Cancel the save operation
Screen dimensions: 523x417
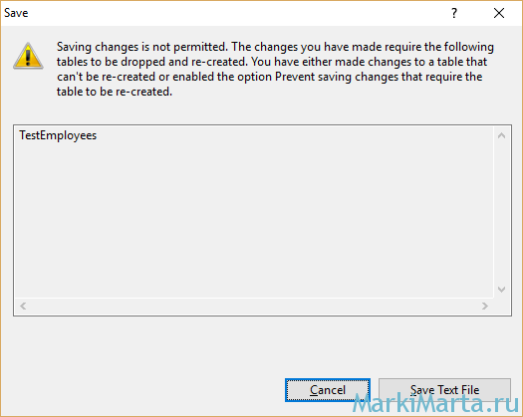coord(328,390)
